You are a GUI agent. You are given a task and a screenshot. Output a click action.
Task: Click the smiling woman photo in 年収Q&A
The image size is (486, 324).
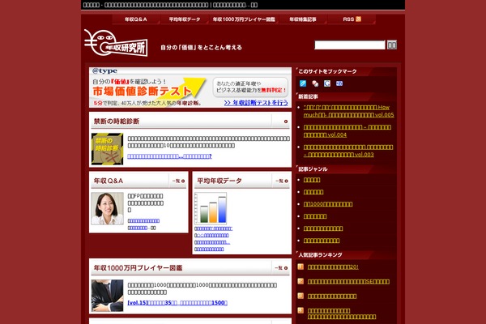107,208
